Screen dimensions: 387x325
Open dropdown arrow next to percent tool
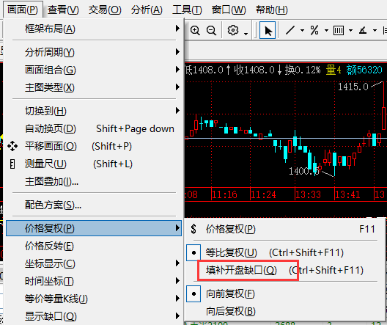coord(327,31)
